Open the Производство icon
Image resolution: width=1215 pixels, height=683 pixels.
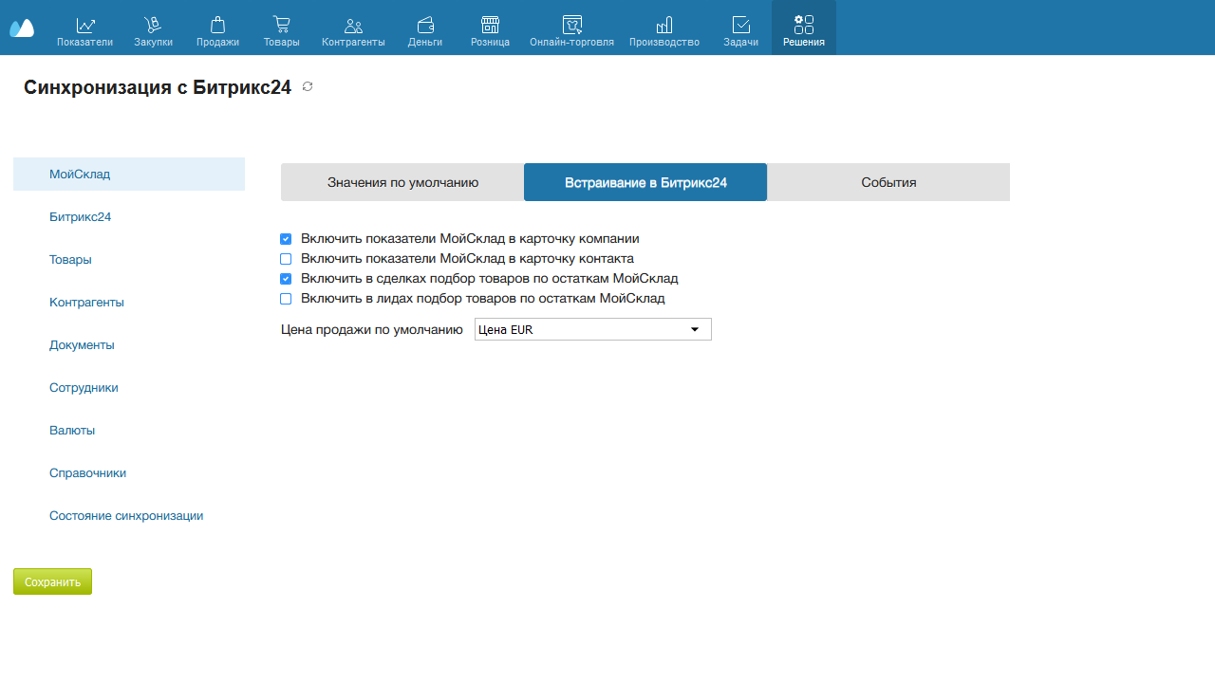664,26
